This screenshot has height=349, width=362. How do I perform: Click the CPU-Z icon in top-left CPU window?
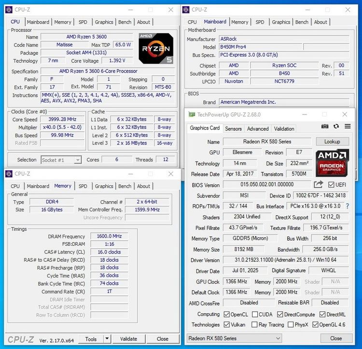[x=9, y=10]
